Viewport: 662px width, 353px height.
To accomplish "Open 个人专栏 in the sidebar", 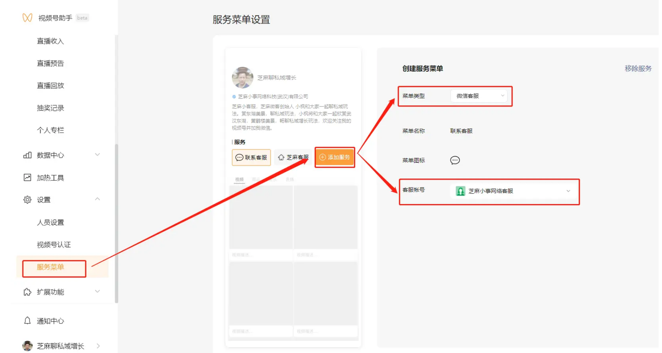I will 50,130.
